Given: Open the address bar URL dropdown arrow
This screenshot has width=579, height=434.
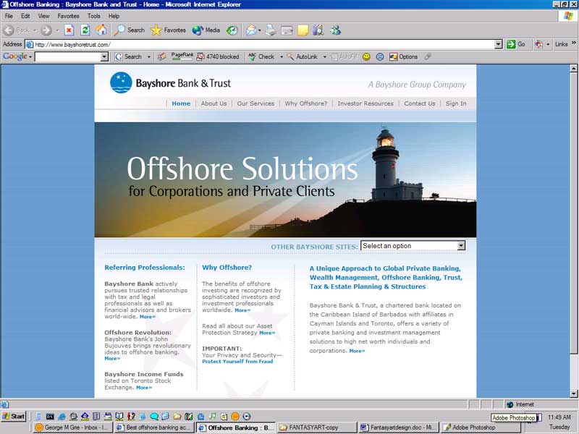Looking at the screenshot, I should (498, 44).
